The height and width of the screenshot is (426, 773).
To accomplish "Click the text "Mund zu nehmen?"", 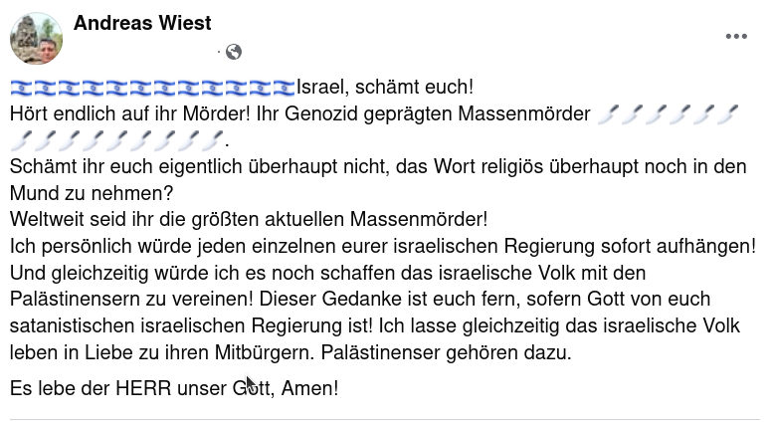I will coord(77,192).
